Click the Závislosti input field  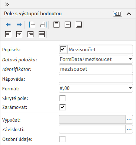click(92, 129)
